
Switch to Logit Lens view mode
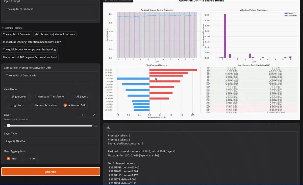(15, 105)
